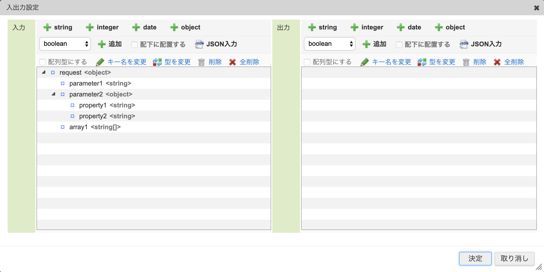
Task: Add an integer field to input
Action: click(x=102, y=27)
